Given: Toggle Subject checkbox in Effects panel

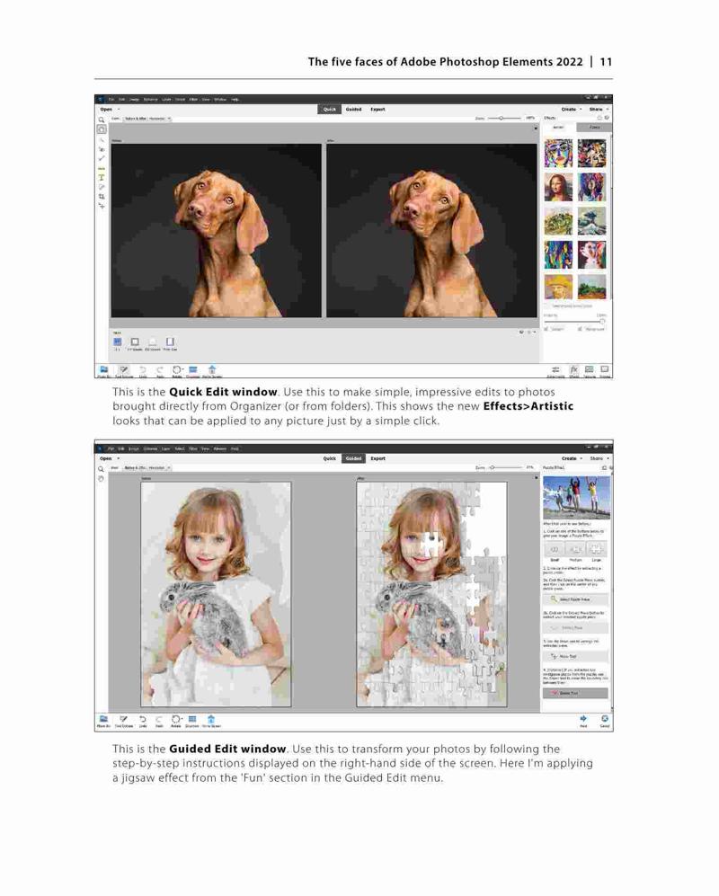Looking at the screenshot, I should coord(546,329).
